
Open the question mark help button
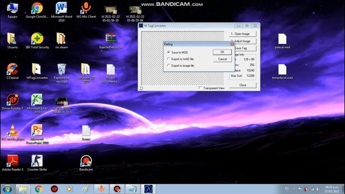(141, 88)
